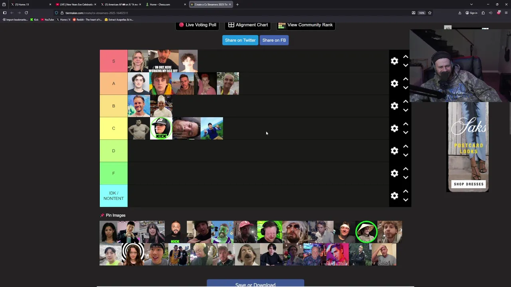Select the spiral background woman image in pool

[x=133, y=254]
